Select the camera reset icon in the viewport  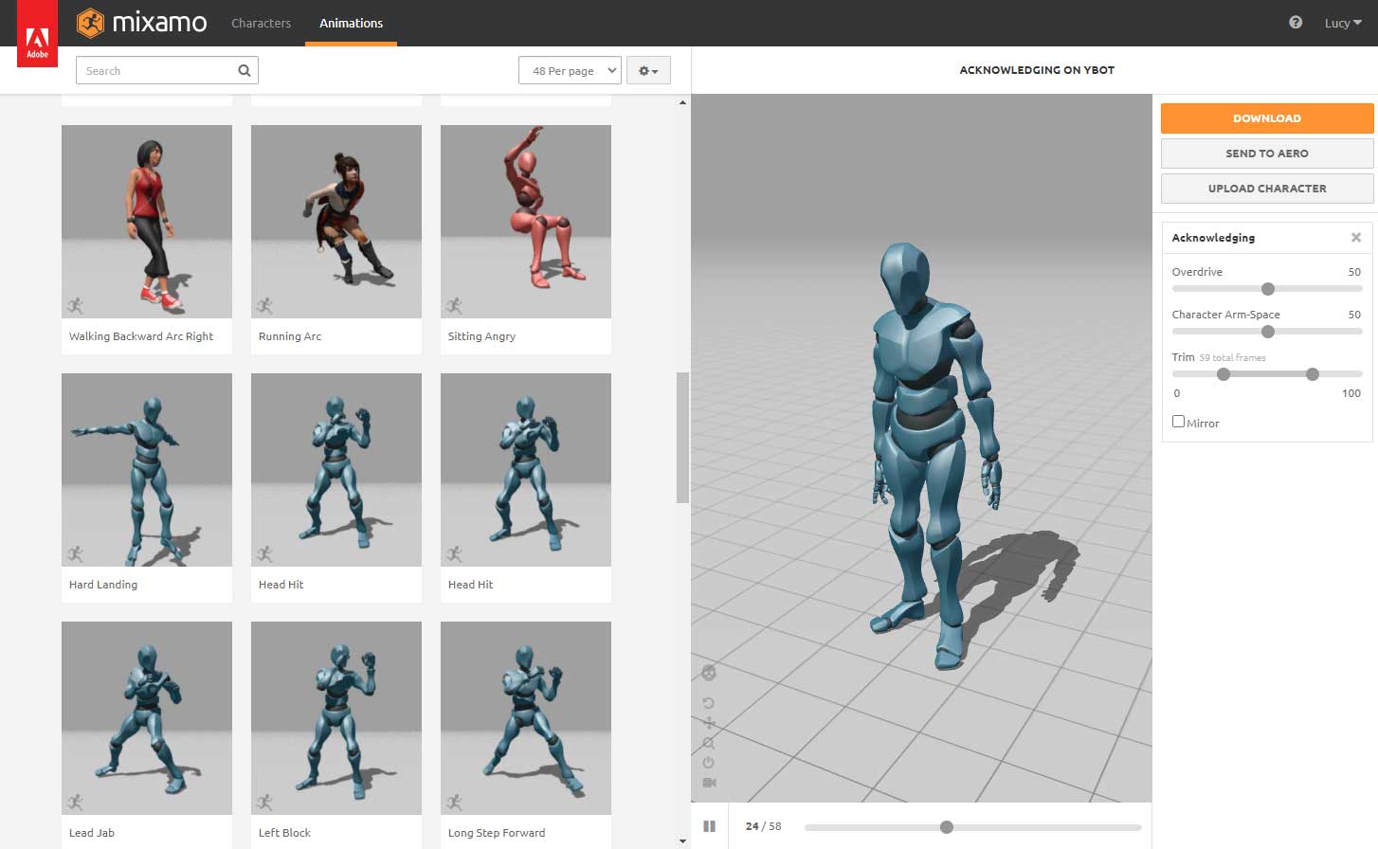coord(710,702)
